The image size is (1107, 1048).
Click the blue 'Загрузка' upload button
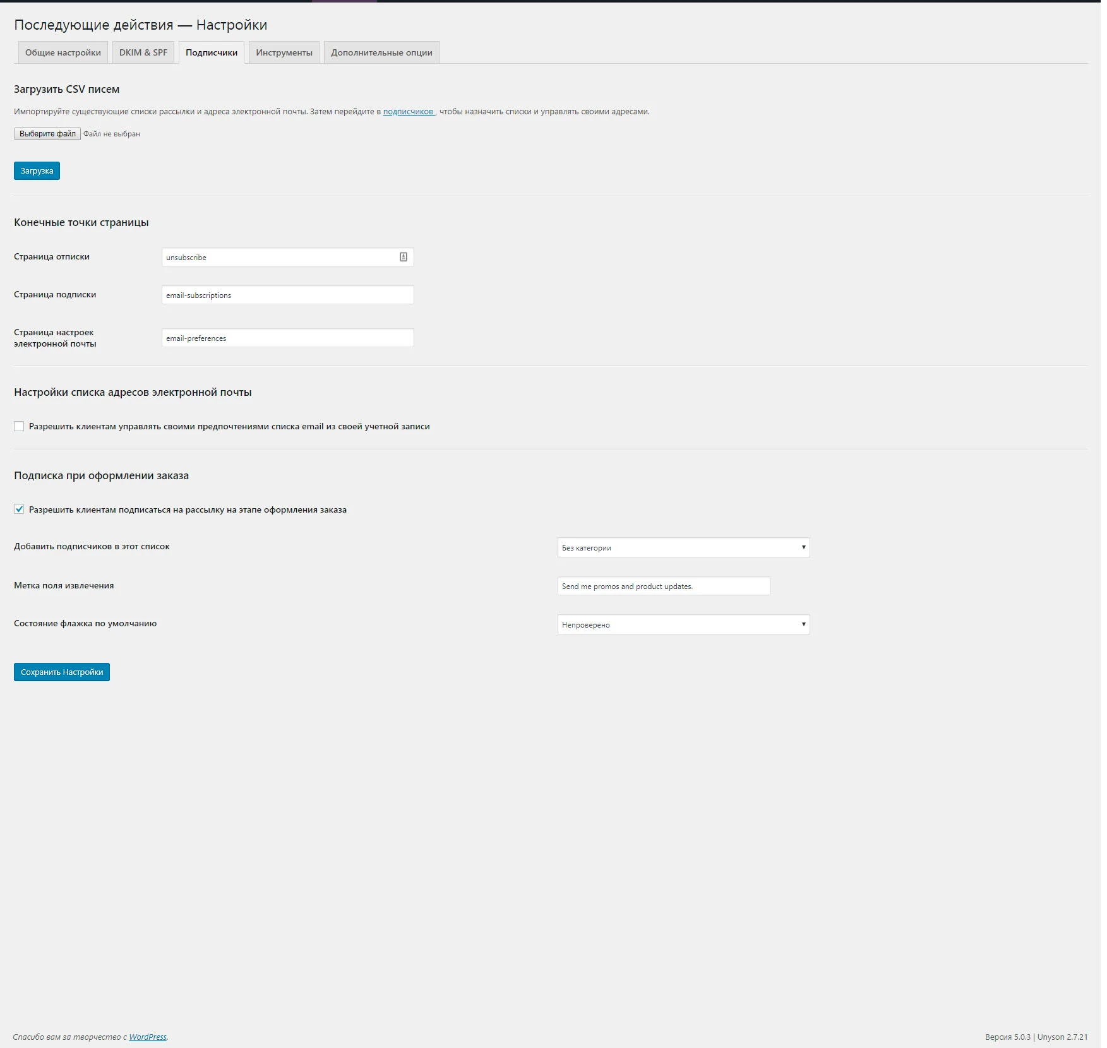click(37, 171)
